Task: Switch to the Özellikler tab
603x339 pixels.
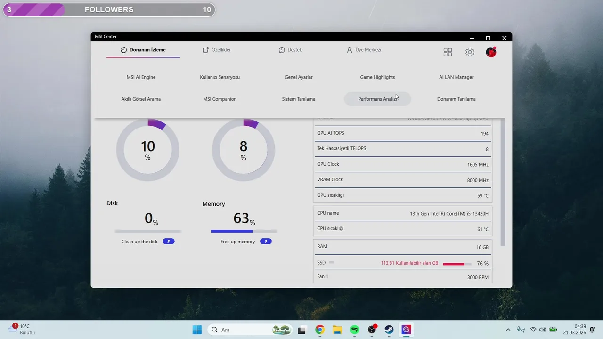Action: pyautogui.click(x=217, y=50)
